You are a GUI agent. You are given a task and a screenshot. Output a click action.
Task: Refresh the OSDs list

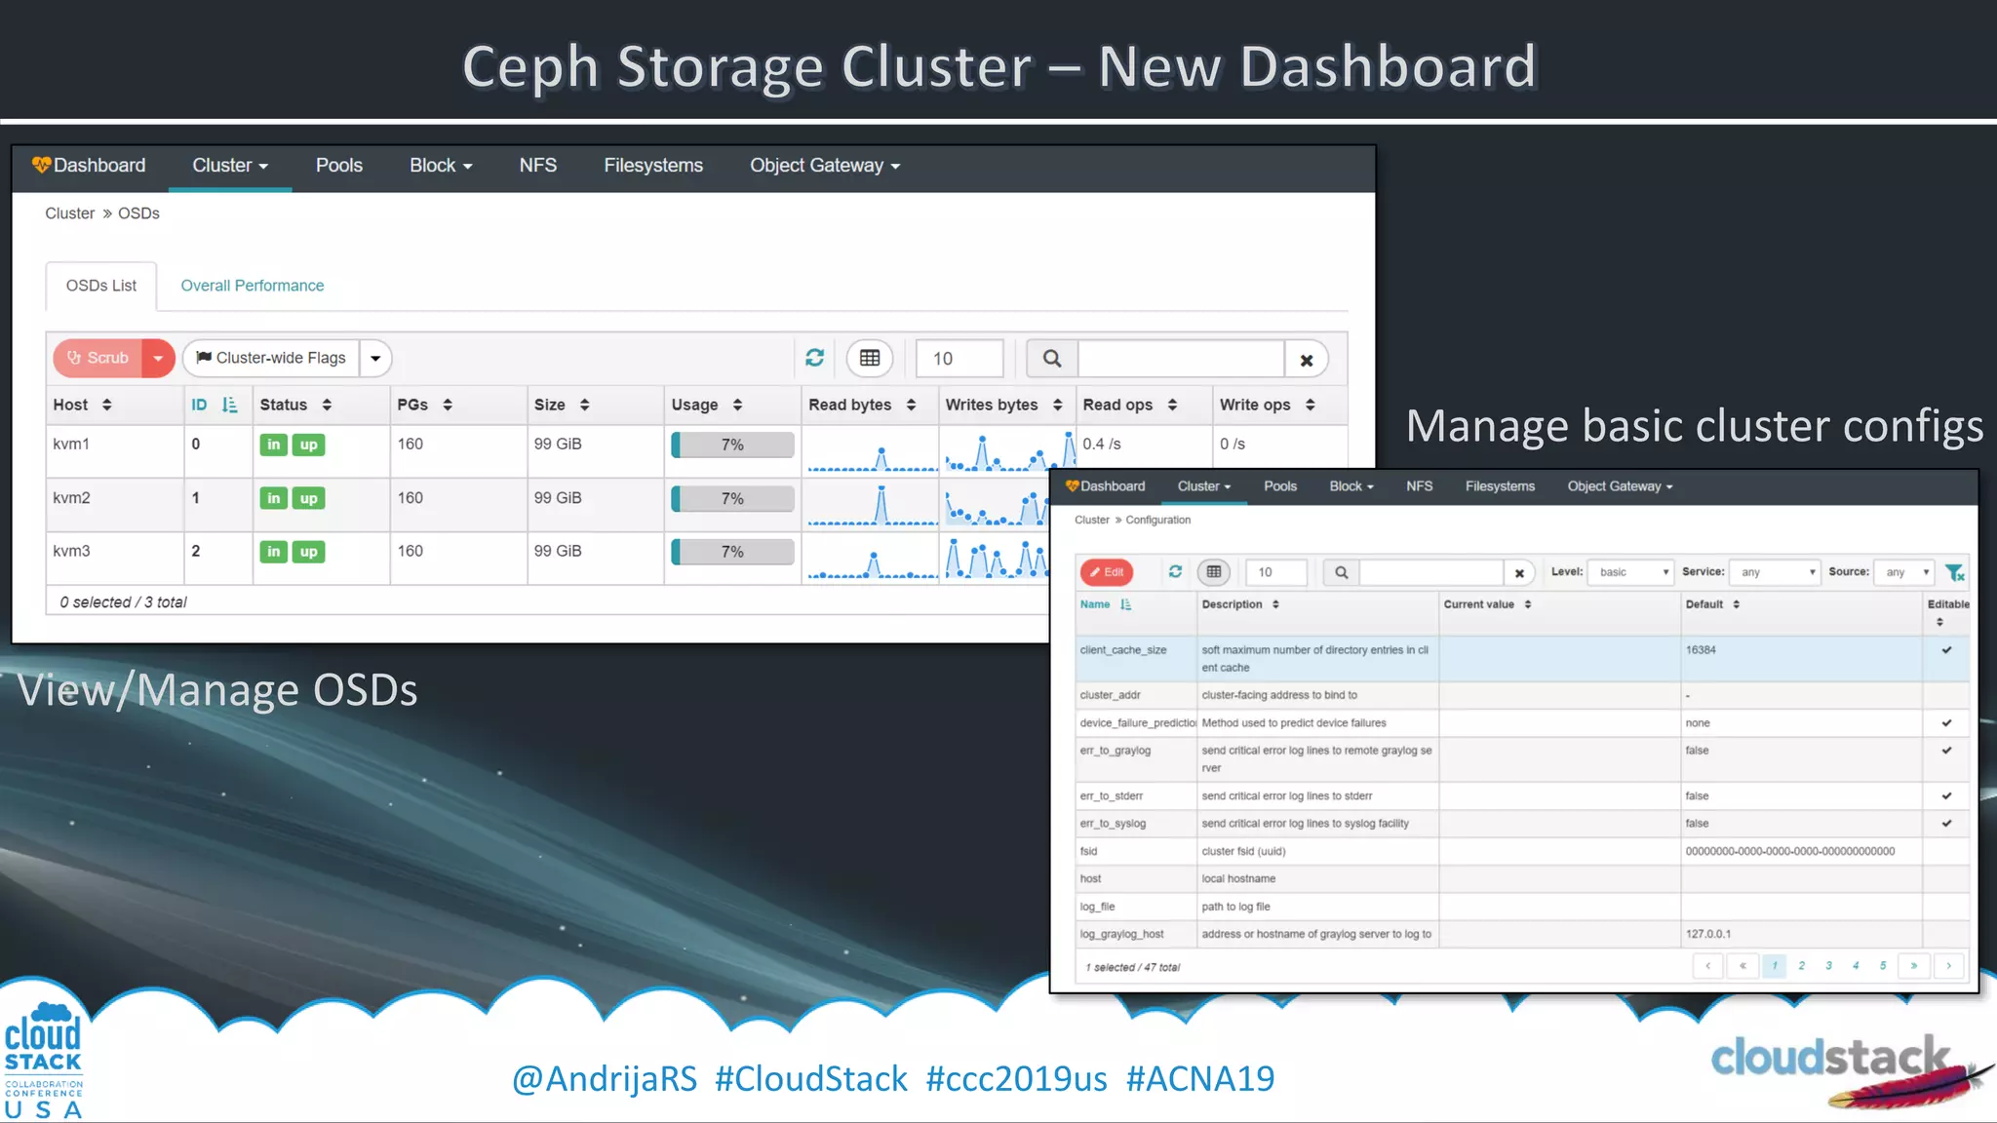(815, 358)
